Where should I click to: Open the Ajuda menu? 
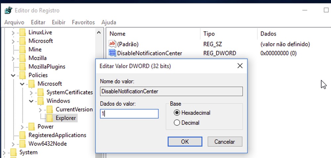(x=109, y=22)
